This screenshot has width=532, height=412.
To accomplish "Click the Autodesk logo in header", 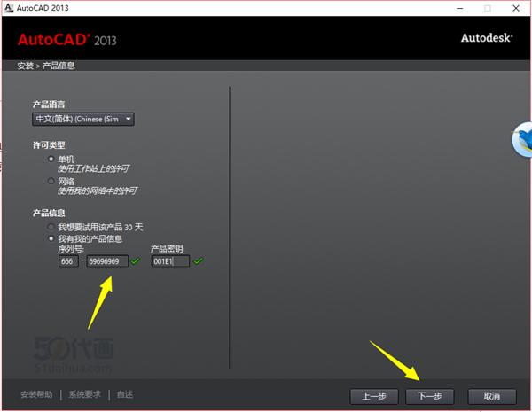I will (x=487, y=38).
